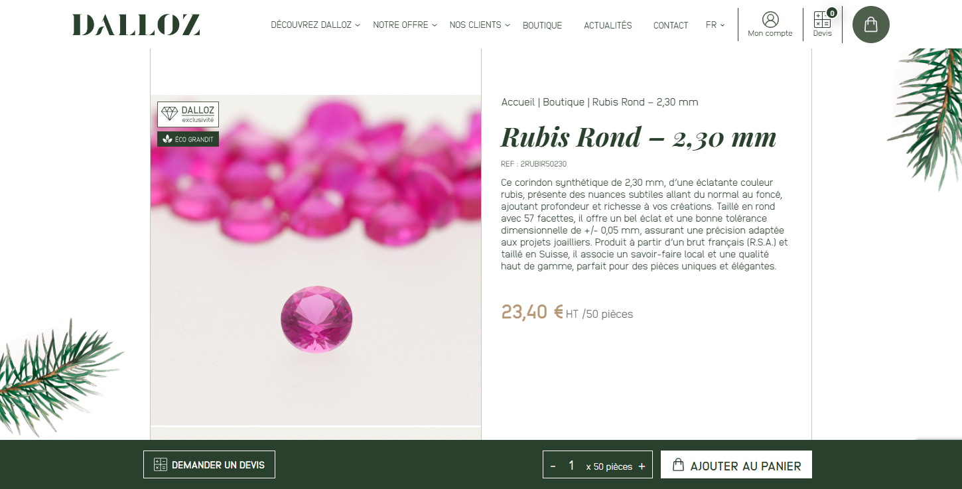
Task: Open the shopping bag cart icon
Action: coord(870,25)
